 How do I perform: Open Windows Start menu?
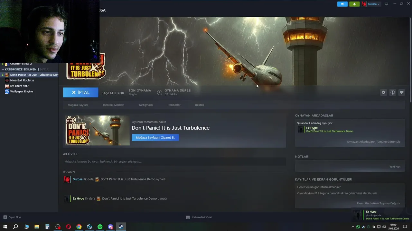click(5, 227)
